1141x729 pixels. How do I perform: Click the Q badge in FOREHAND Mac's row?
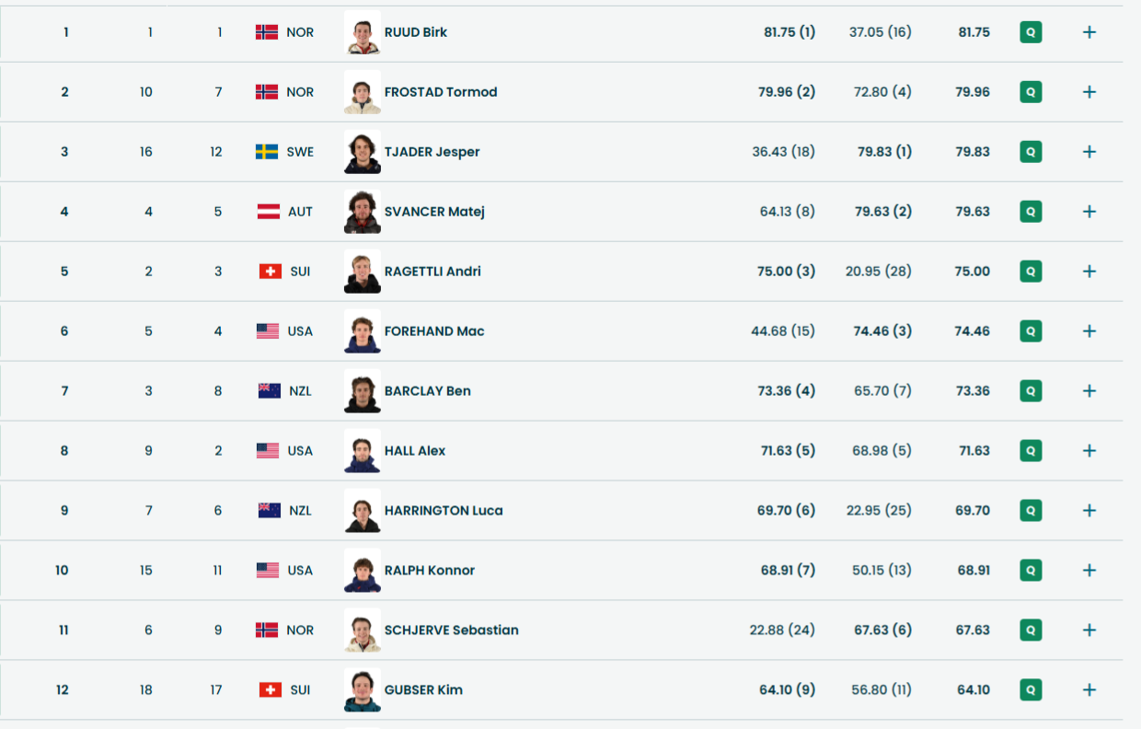[1031, 331]
